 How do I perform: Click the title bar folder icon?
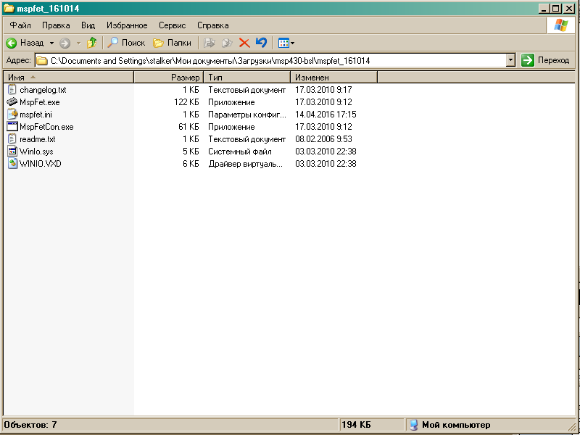[9, 9]
